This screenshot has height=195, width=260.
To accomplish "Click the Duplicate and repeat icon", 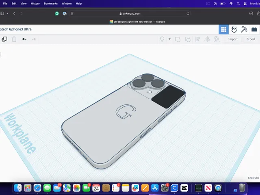I will [4, 39].
